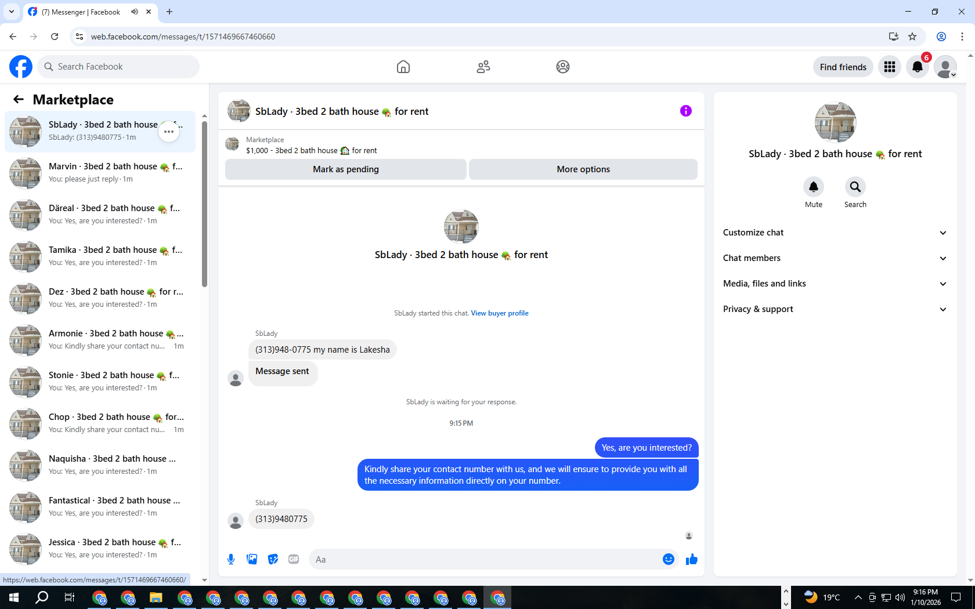Screen dimensions: 975x609
Task: Open a new browser tab
Action: [169, 12]
